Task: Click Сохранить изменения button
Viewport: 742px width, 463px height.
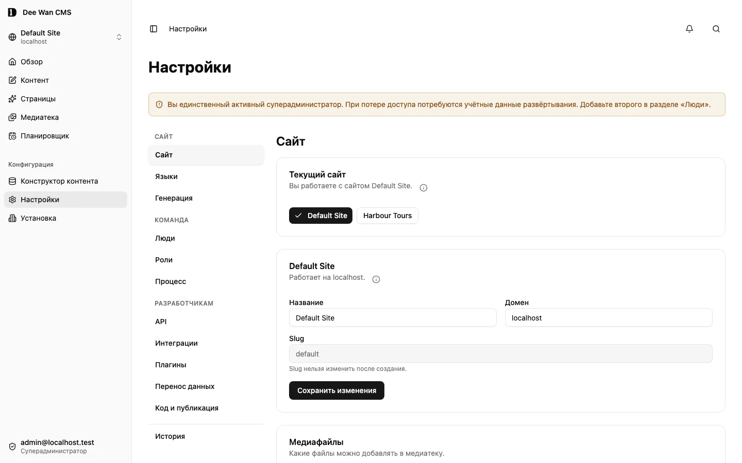Action: 336,390
